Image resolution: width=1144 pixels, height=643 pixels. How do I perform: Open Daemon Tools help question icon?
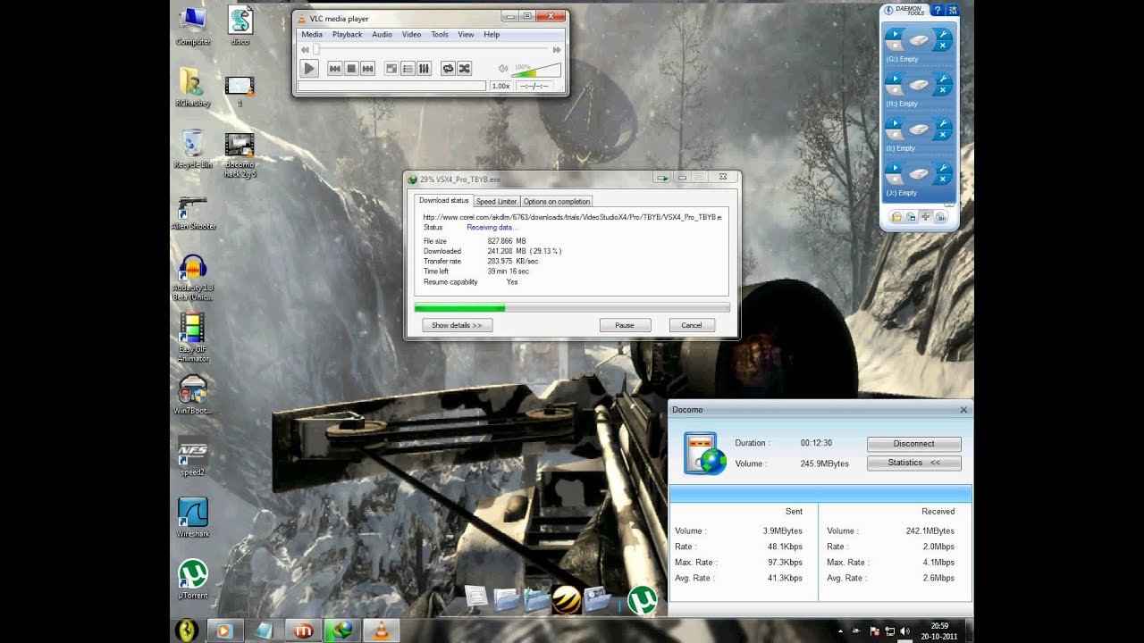[x=937, y=11]
